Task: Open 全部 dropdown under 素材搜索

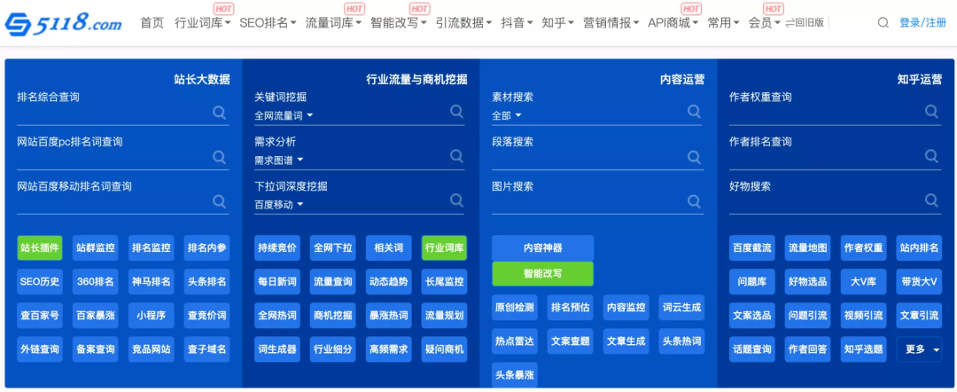Action: [507, 115]
